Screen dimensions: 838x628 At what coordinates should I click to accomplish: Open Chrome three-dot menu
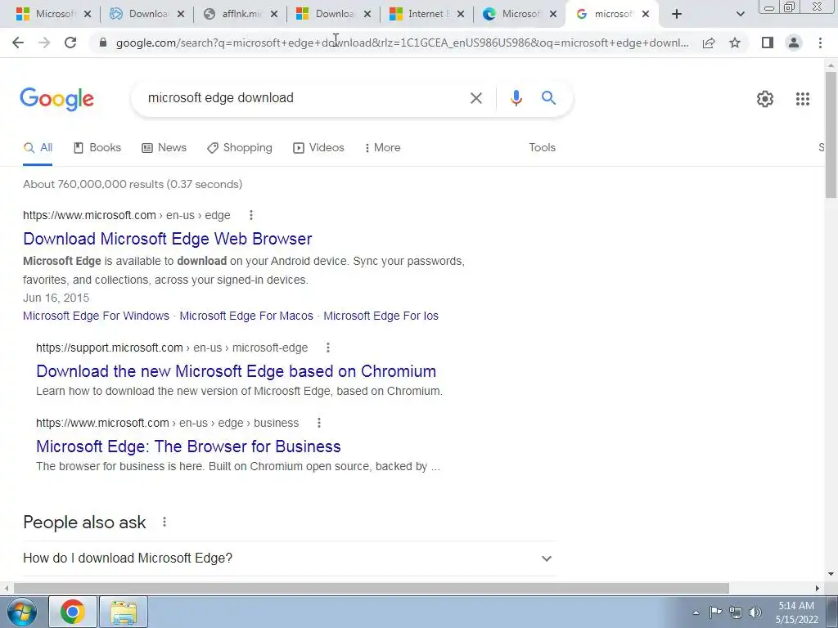[x=820, y=43]
